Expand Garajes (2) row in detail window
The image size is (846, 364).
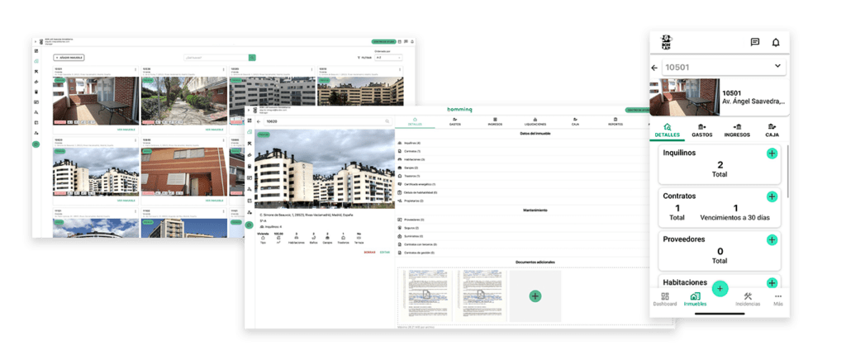coord(522,168)
